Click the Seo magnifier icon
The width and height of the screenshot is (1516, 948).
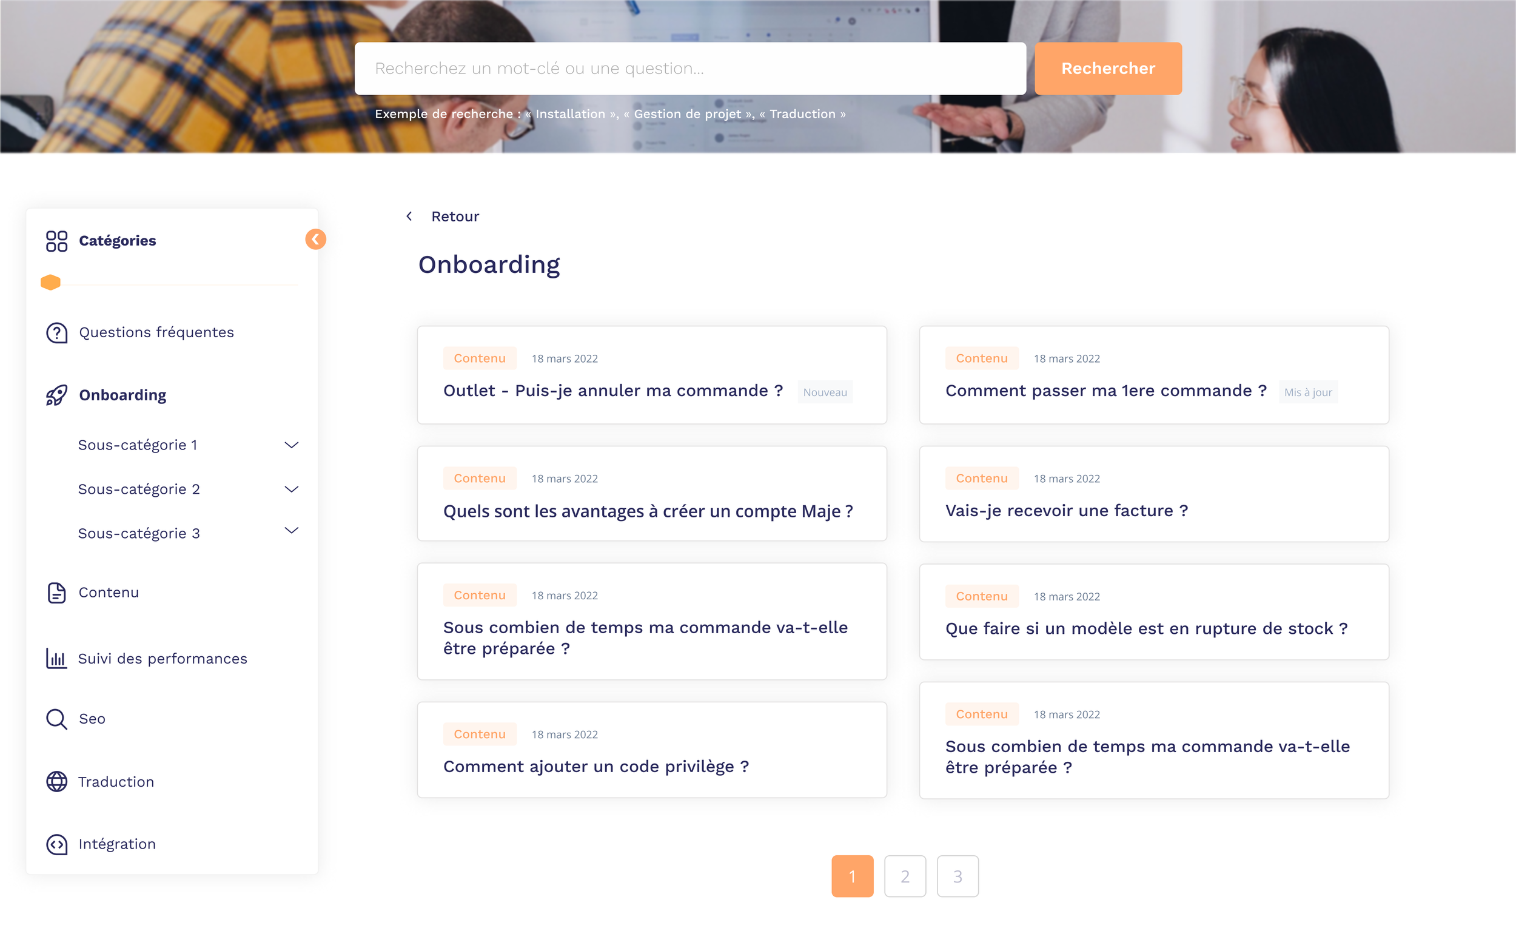[56, 719]
